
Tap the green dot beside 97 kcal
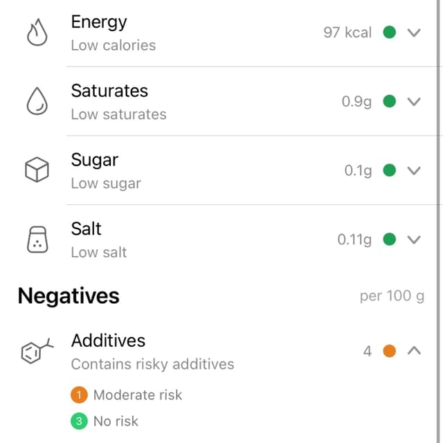click(x=389, y=32)
